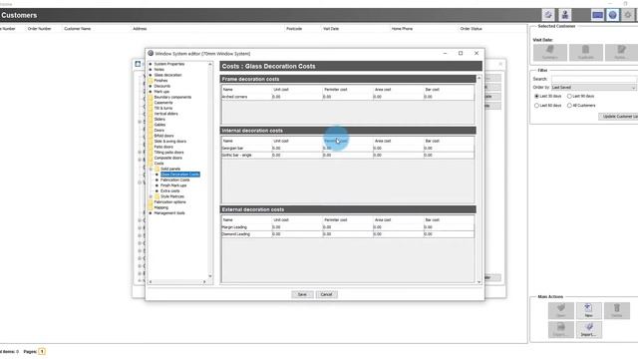Click the tree panel scroll-down arrow

point(210,276)
